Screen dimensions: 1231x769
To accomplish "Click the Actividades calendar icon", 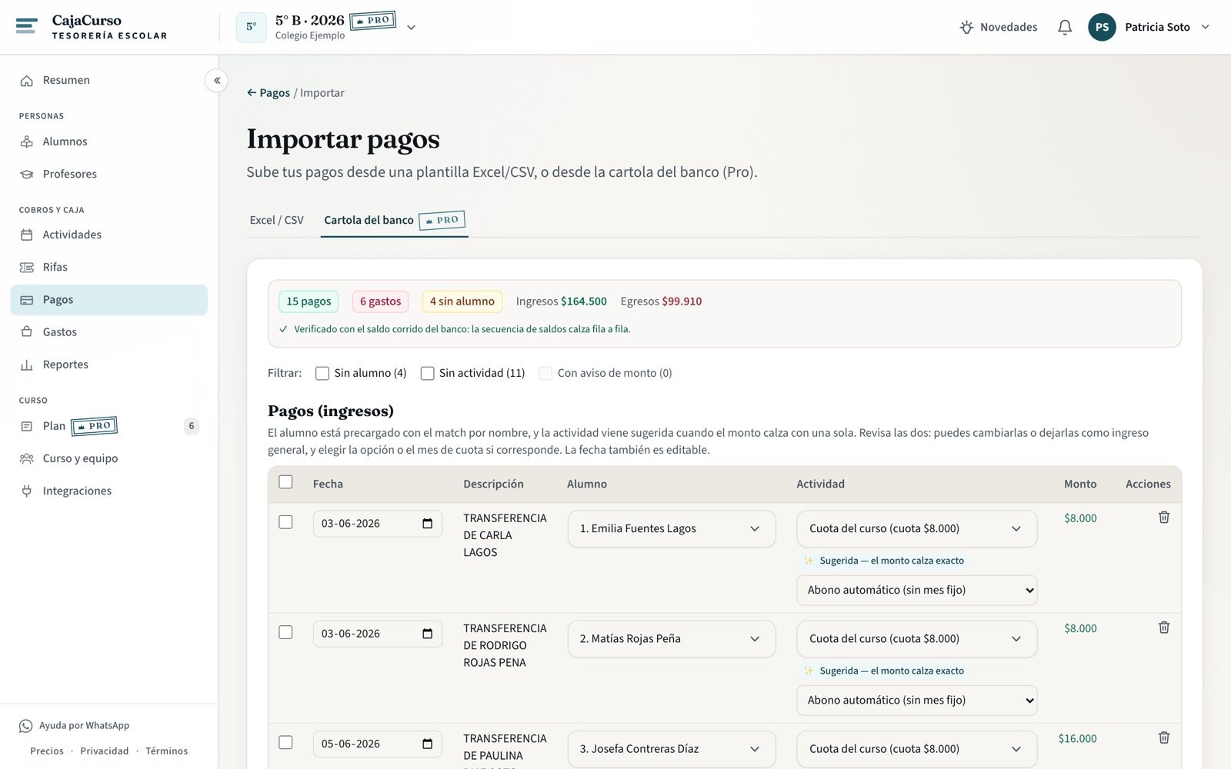I will coord(27,235).
